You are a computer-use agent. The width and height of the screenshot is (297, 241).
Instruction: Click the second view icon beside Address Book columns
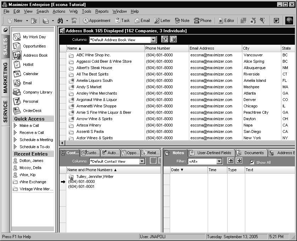point(173,39)
